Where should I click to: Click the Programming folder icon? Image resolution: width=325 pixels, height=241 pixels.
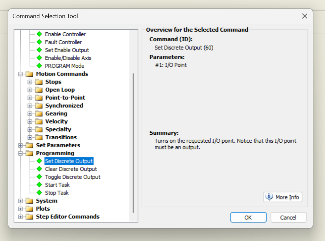pos(29,153)
